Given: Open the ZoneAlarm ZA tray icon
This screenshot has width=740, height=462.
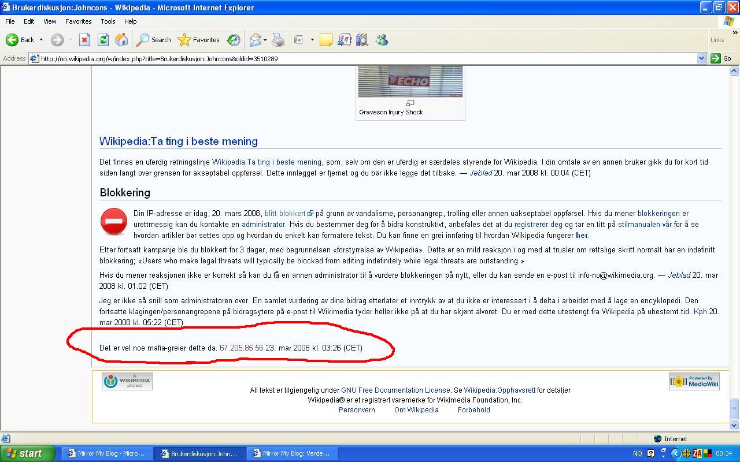Looking at the screenshot, I should click(697, 453).
